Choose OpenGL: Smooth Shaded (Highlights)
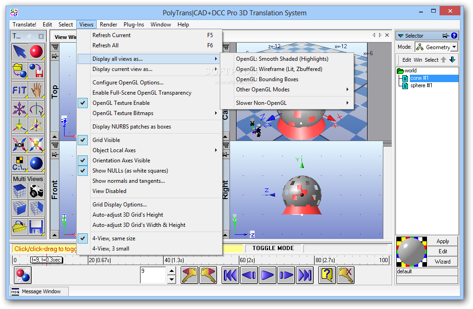The image size is (473, 309). click(x=287, y=59)
